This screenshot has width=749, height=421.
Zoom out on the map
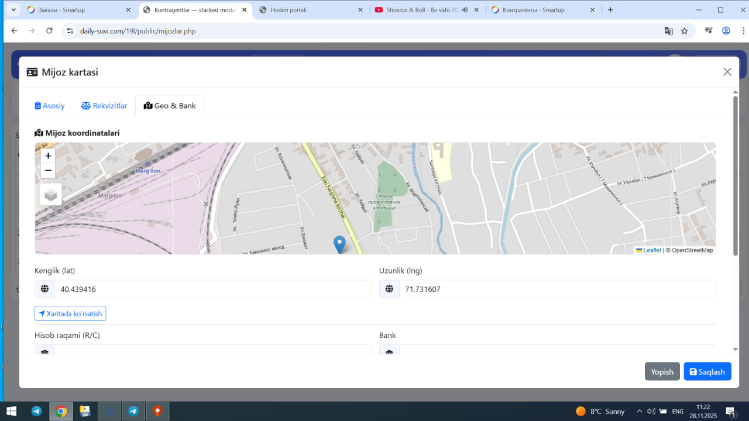click(x=48, y=171)
